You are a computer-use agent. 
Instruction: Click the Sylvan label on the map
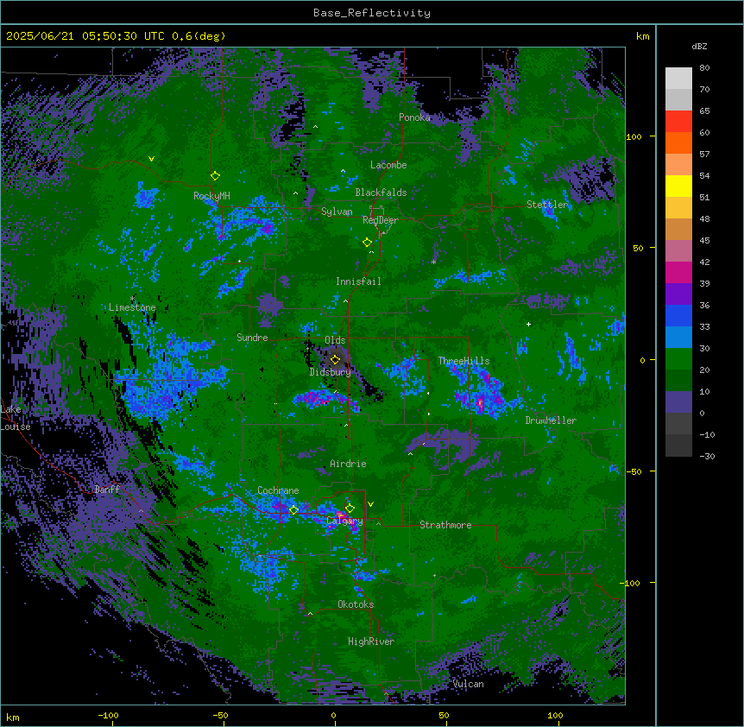(337, 212)
